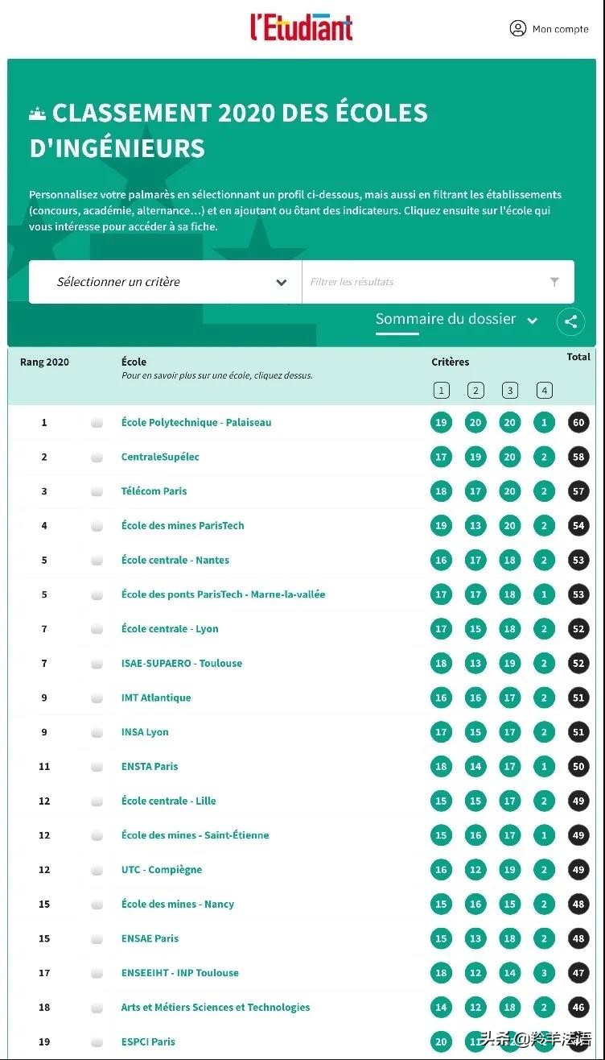The image size is (605, 1060).
Task: Click criterion 1 column header icon
Action: pos(441,391)
